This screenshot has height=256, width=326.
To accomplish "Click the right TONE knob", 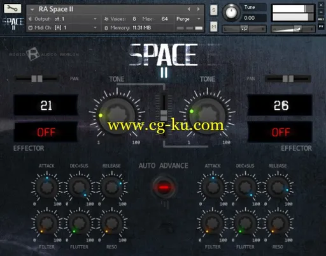I will [x=208, y=116].
